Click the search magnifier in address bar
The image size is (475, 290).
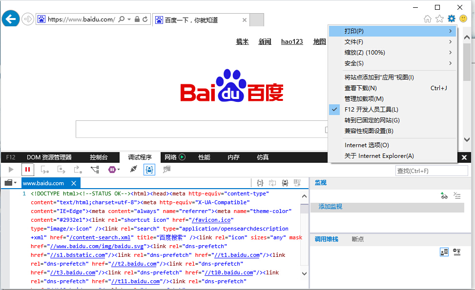(x=121, y=19)
